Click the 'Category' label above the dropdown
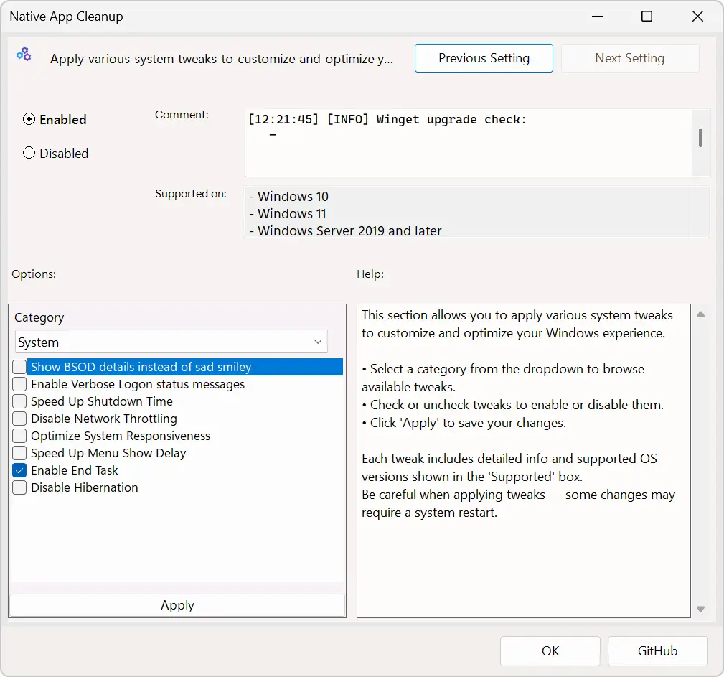This screenshot has height=677, width=724. [x=39, y=317]
